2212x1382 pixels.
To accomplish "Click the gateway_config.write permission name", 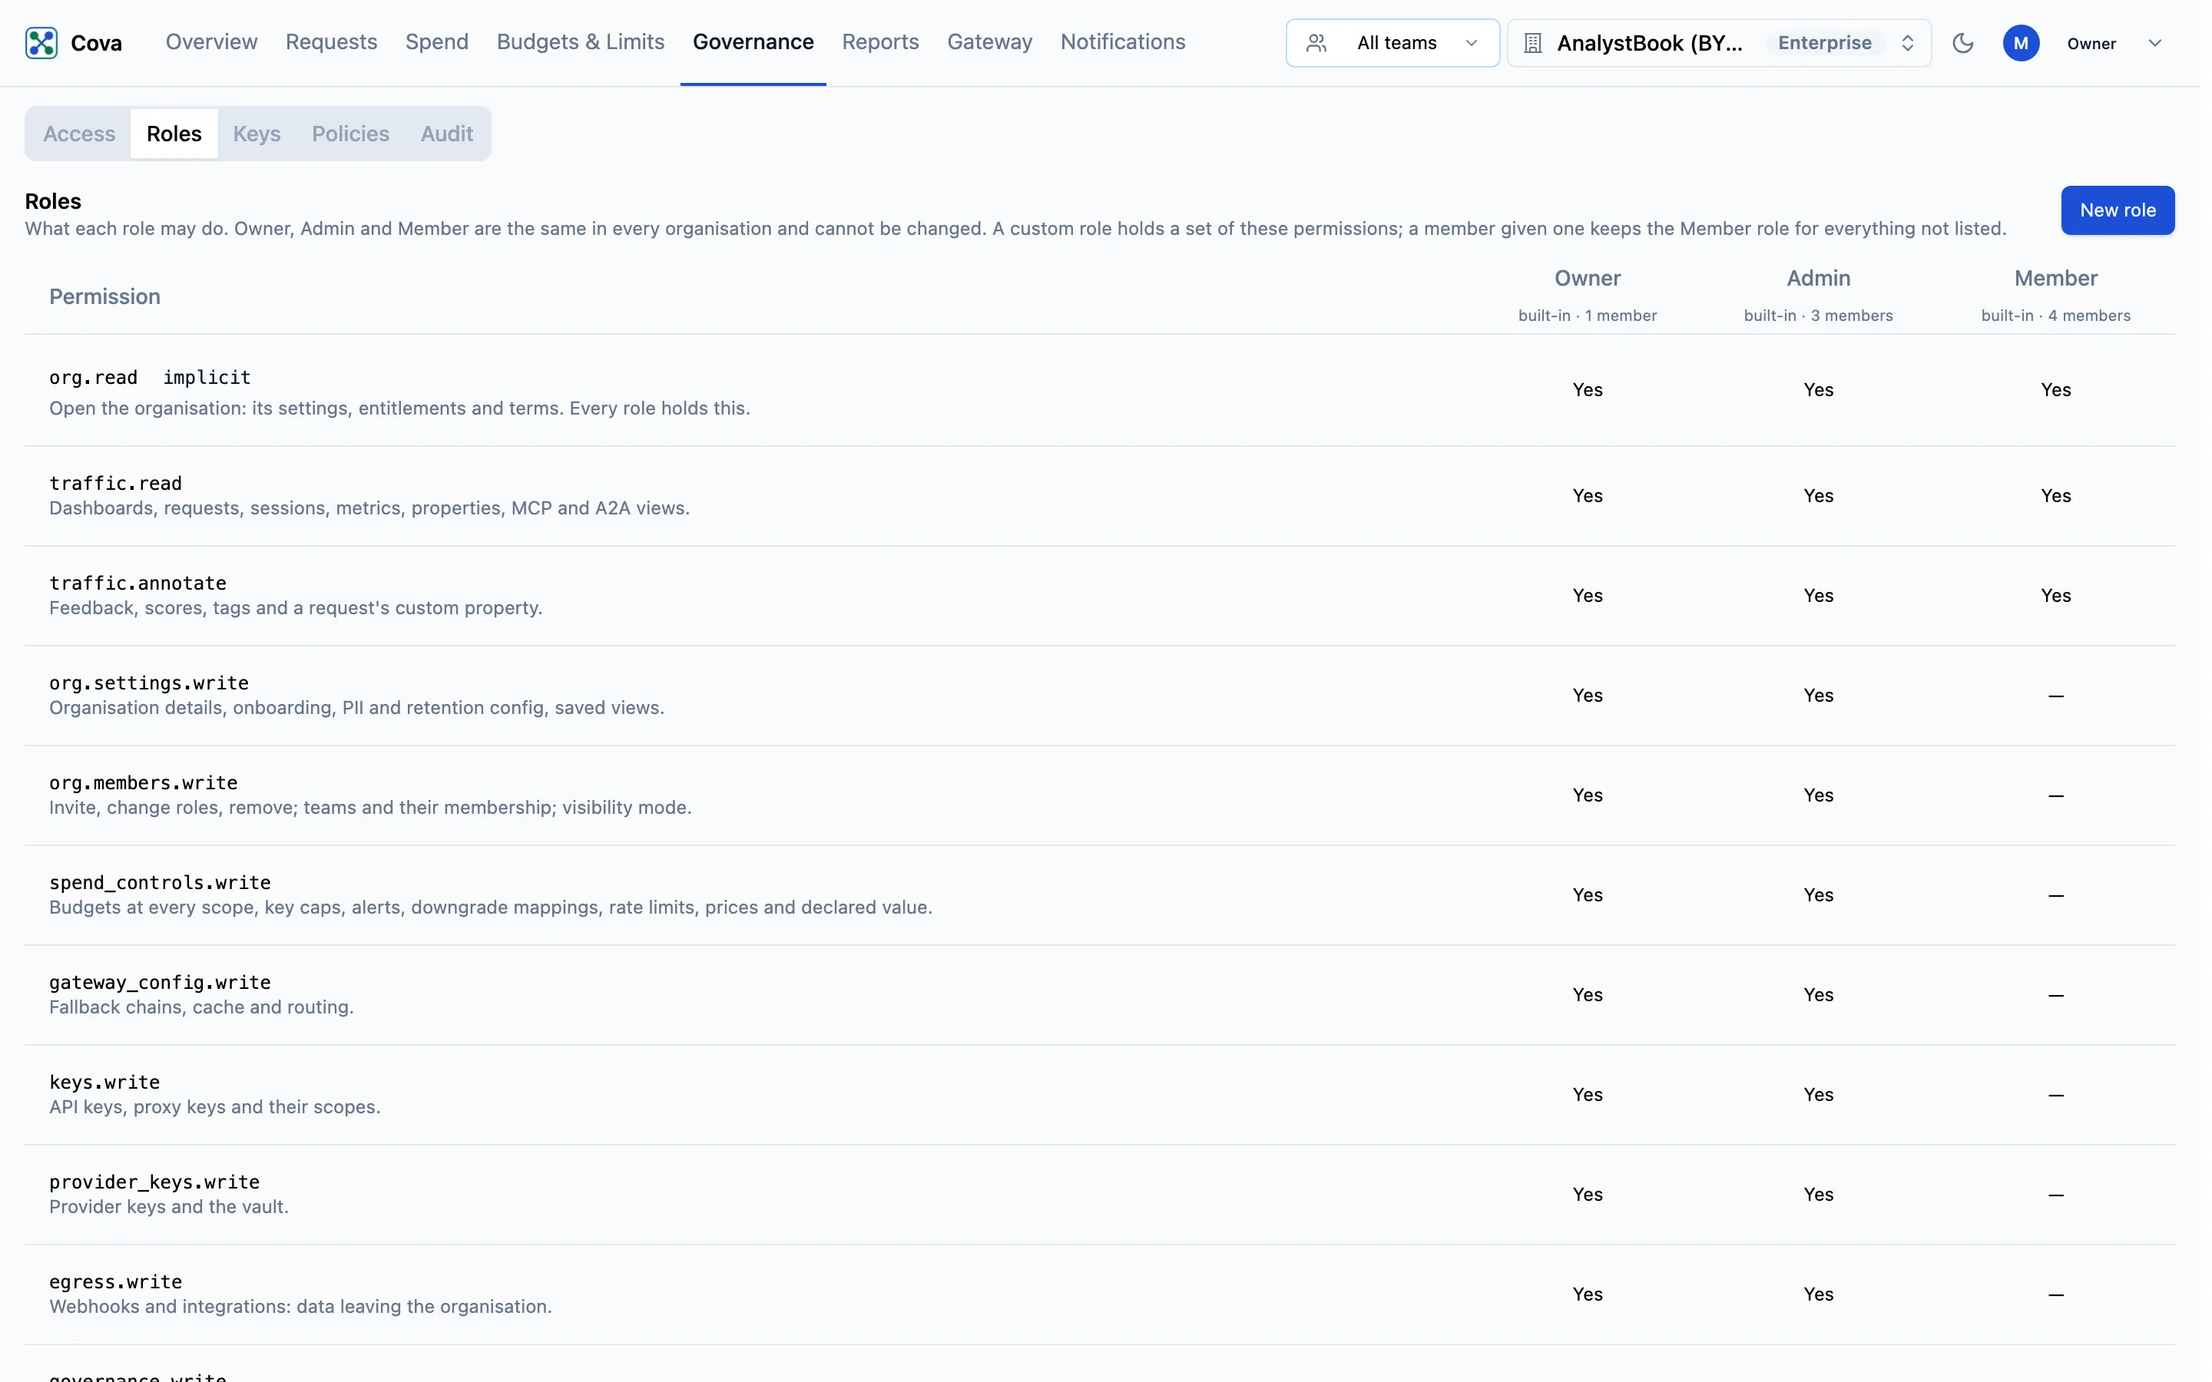I will [160, 982].
